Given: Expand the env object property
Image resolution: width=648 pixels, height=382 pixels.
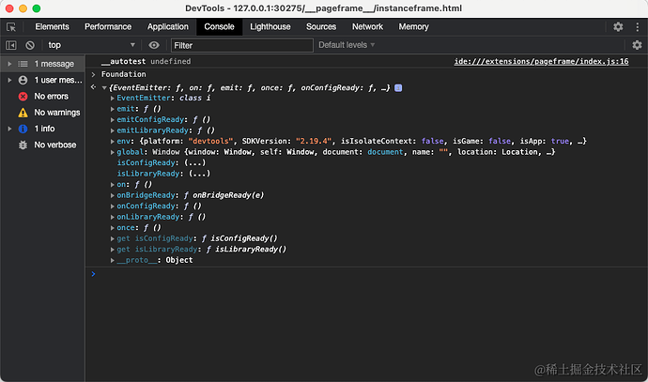Looking at the screenshot, I should (112, 141).
